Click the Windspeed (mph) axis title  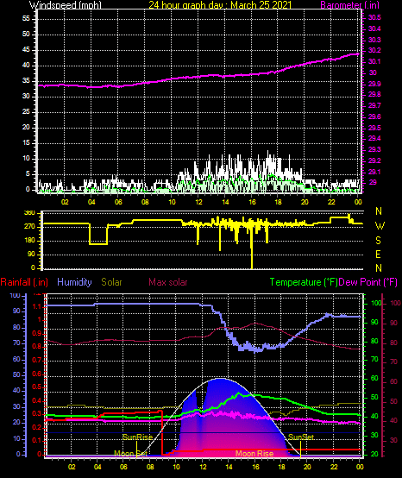(66, 5)
